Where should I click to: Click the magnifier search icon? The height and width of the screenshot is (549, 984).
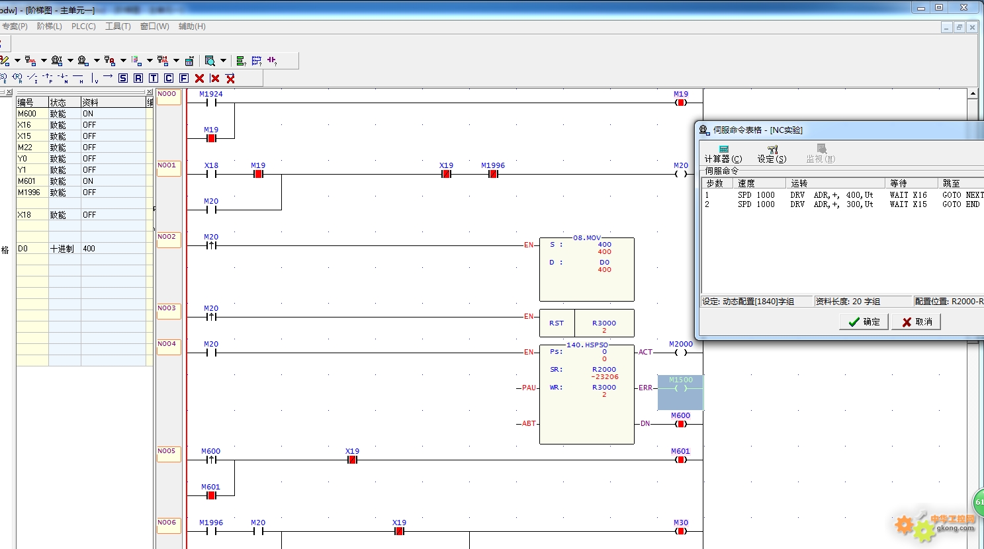click(x=210, y=61)
